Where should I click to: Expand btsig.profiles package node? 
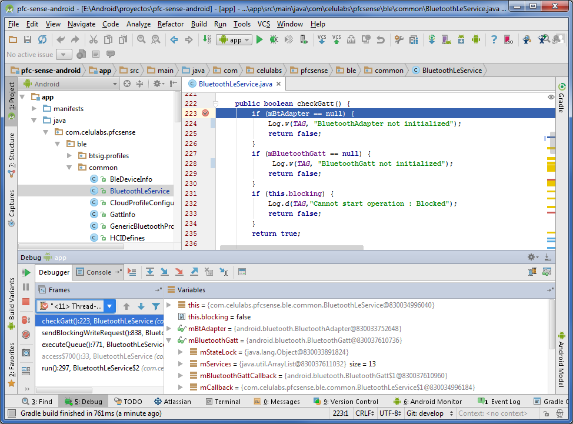point(69,156)
